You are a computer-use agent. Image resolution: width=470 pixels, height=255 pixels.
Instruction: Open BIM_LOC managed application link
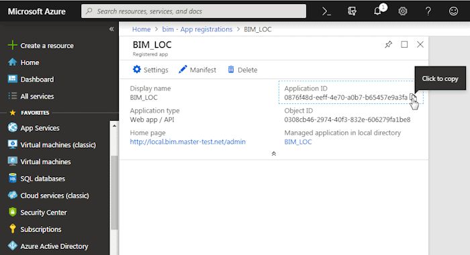[298, 142]
